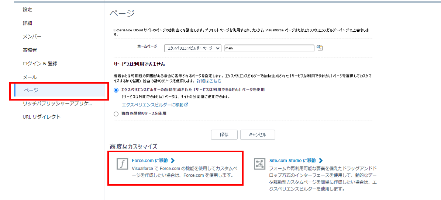Select 寄稿者 in the sidebar
Image resolution: width=441 pixels, height=200 pixels.
click(30, 50)
